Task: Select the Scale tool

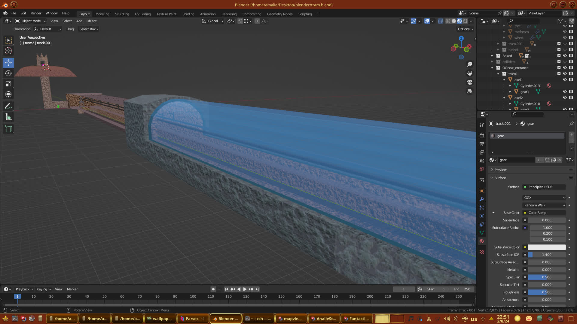Action: [8, 84]
